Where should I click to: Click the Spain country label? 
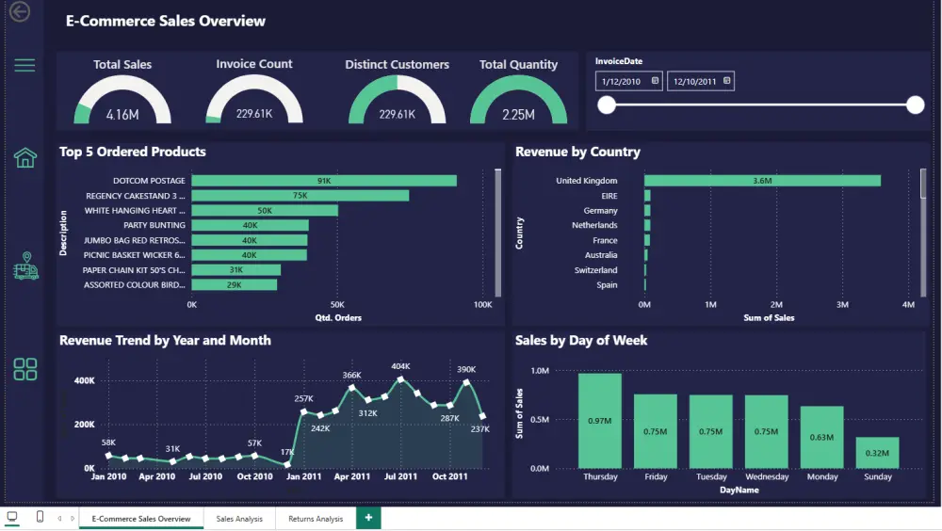607,285
